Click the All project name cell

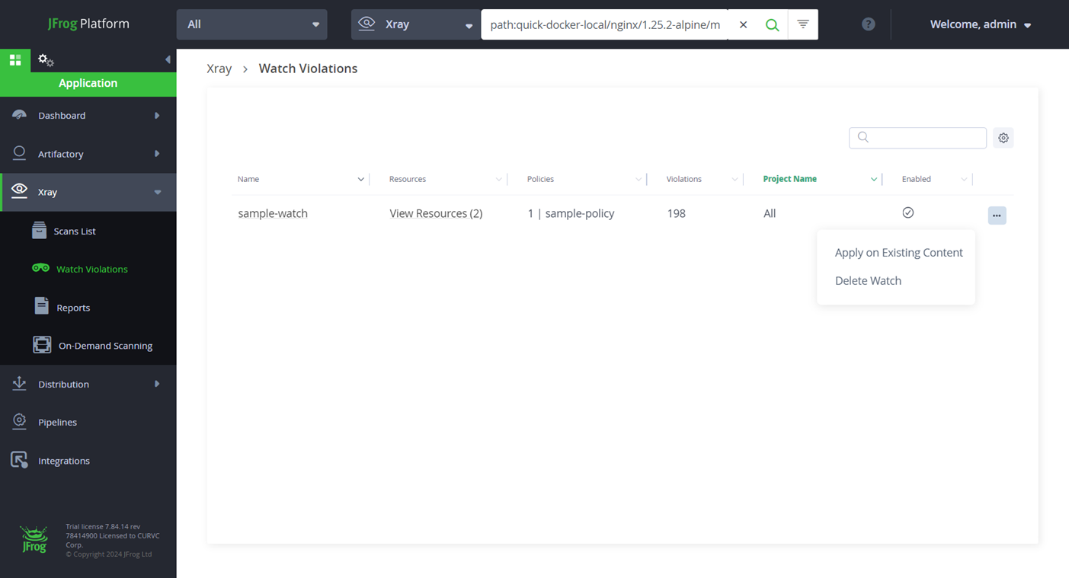pos(770,213)
